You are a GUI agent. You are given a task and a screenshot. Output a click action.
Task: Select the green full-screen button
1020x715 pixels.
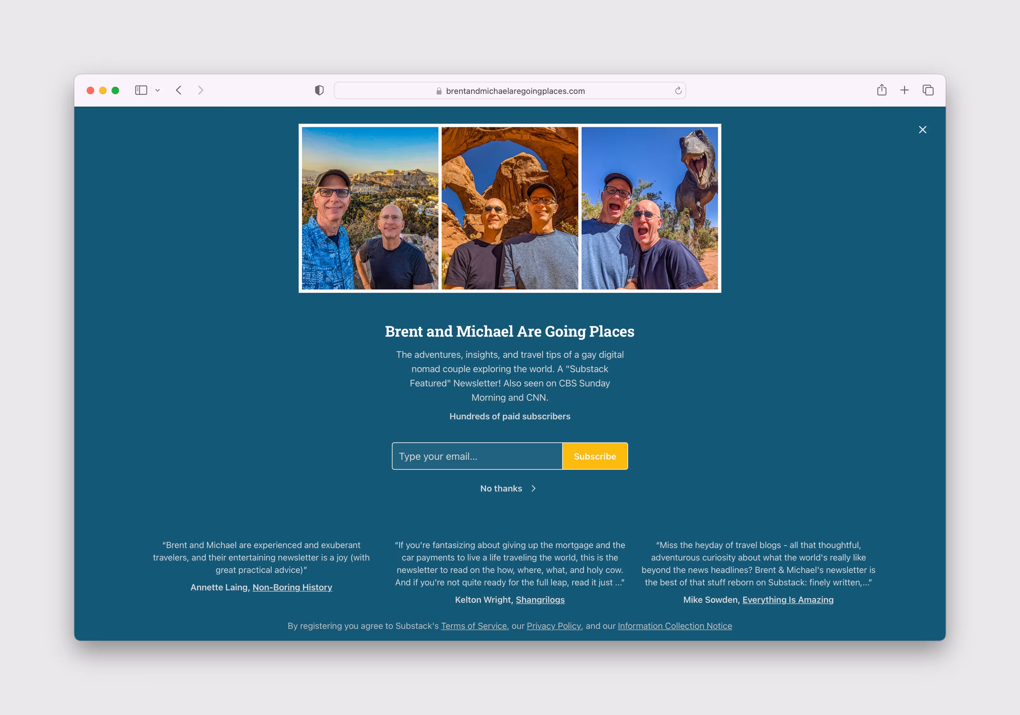click(115, 90)
